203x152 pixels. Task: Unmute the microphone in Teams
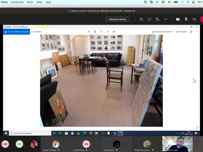(186, 19)
